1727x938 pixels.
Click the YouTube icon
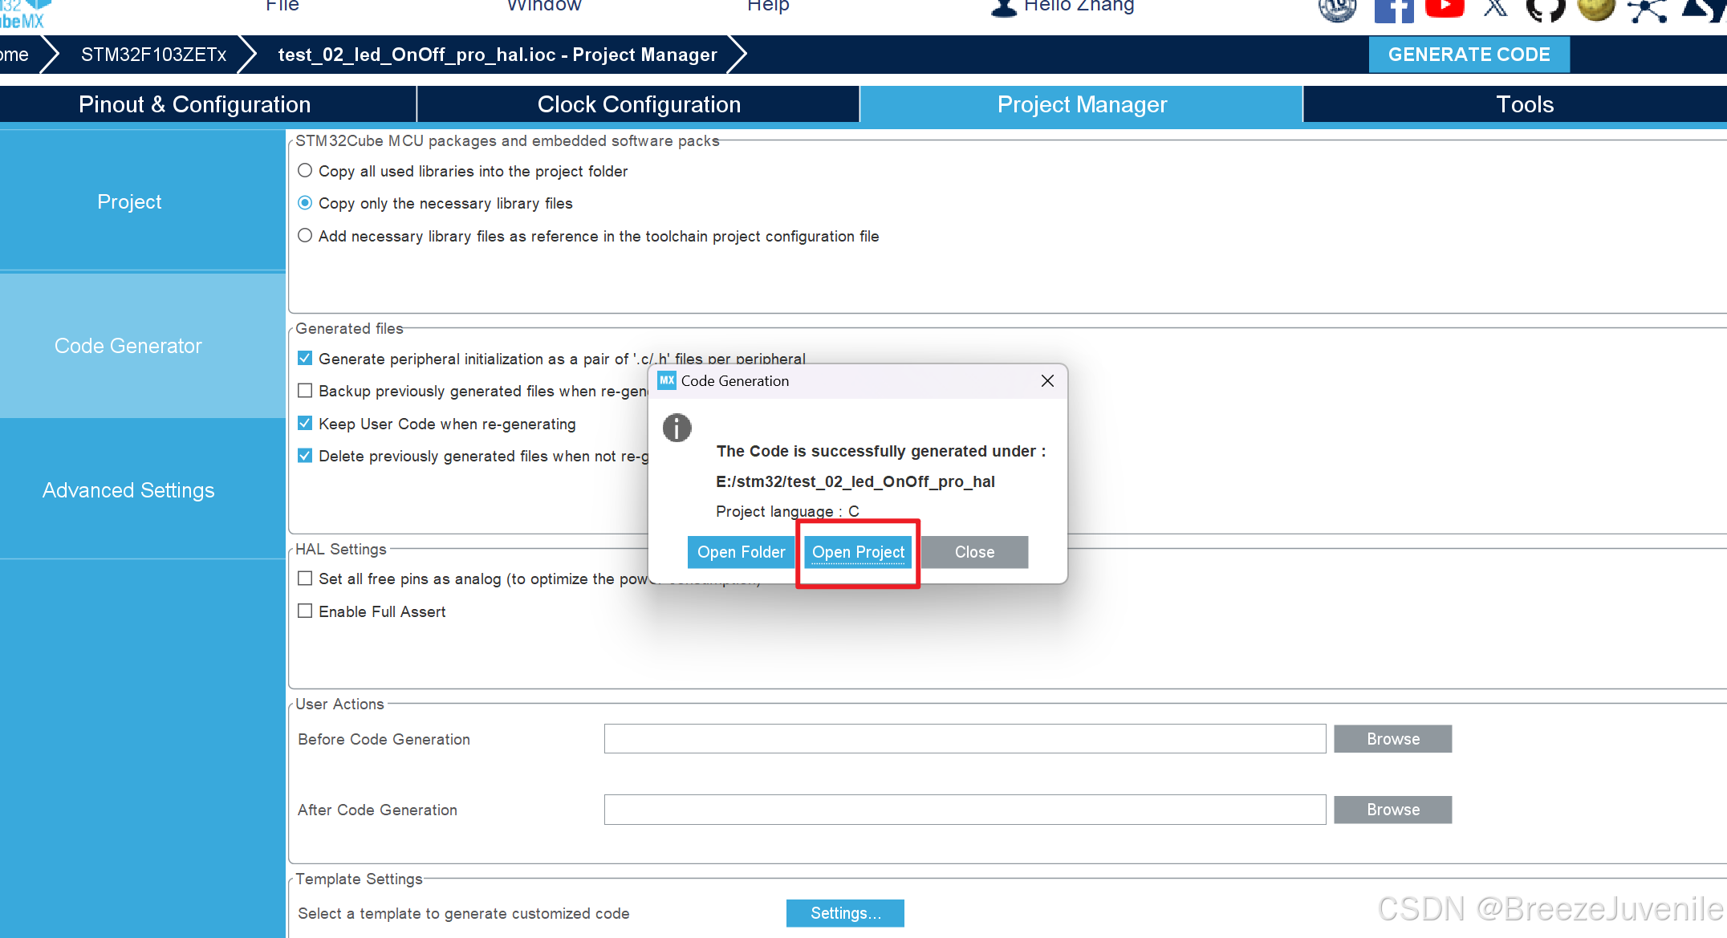[x=1445, y=8]
